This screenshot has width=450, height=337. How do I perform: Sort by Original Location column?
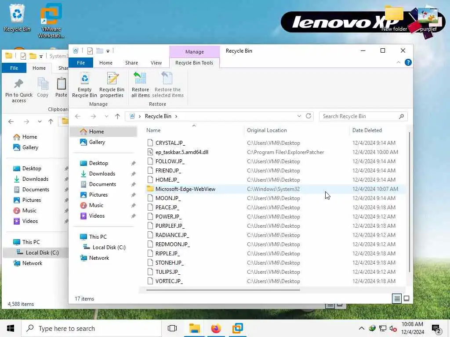[267, 130]
